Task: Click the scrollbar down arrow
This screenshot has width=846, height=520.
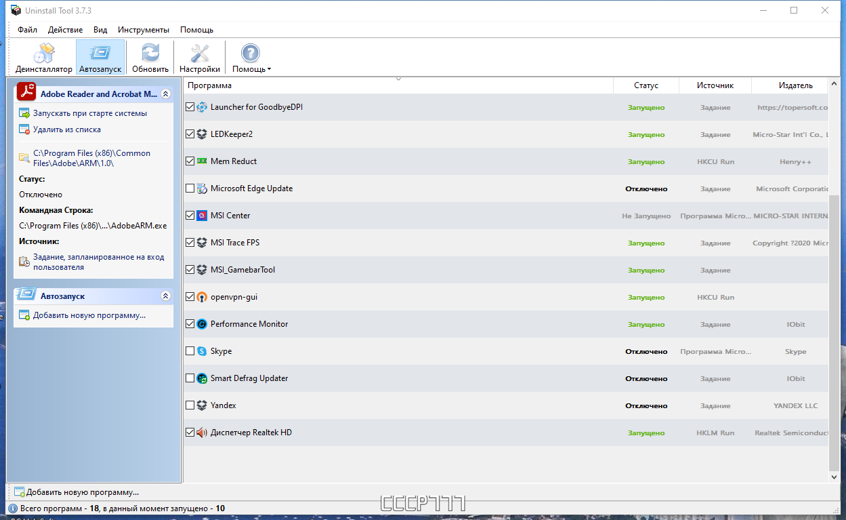Action: [834, 477]
